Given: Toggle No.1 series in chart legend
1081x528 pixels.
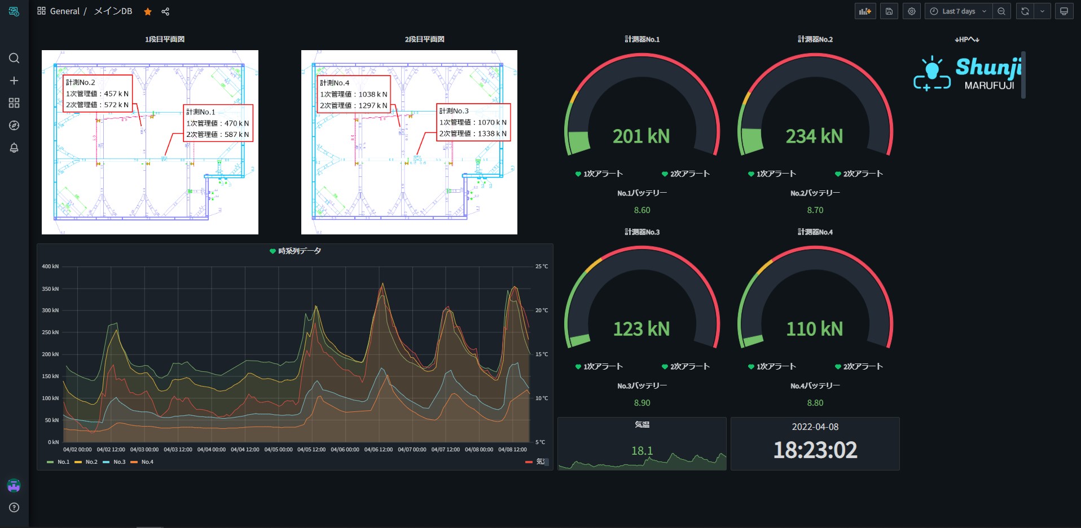Looking at the screenshot, I should point(63,462).
